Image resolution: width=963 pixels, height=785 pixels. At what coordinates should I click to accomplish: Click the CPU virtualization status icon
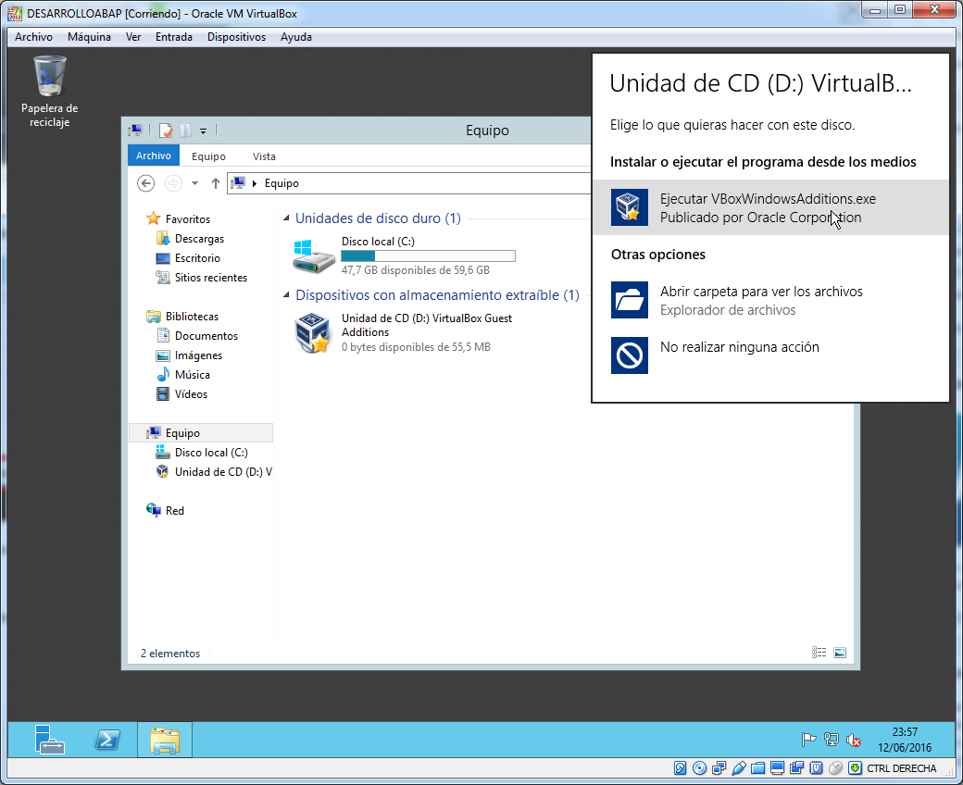point(816,767)
